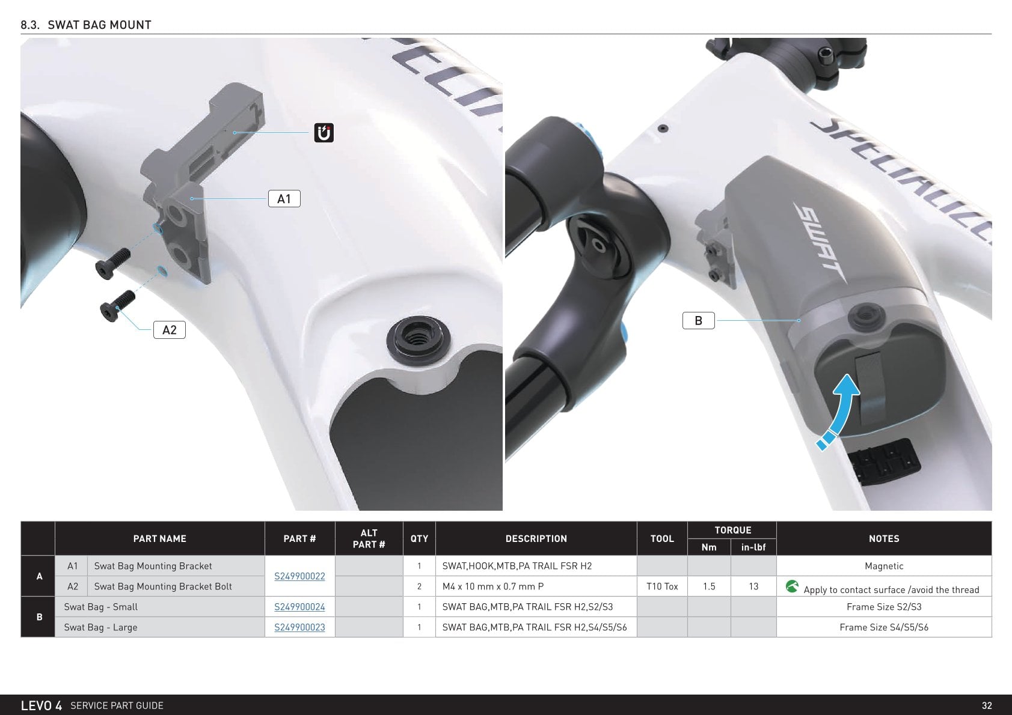Screen dimensions: 1012x715
Task: Click page number 32 in the footer
Action: click(987, 705)
